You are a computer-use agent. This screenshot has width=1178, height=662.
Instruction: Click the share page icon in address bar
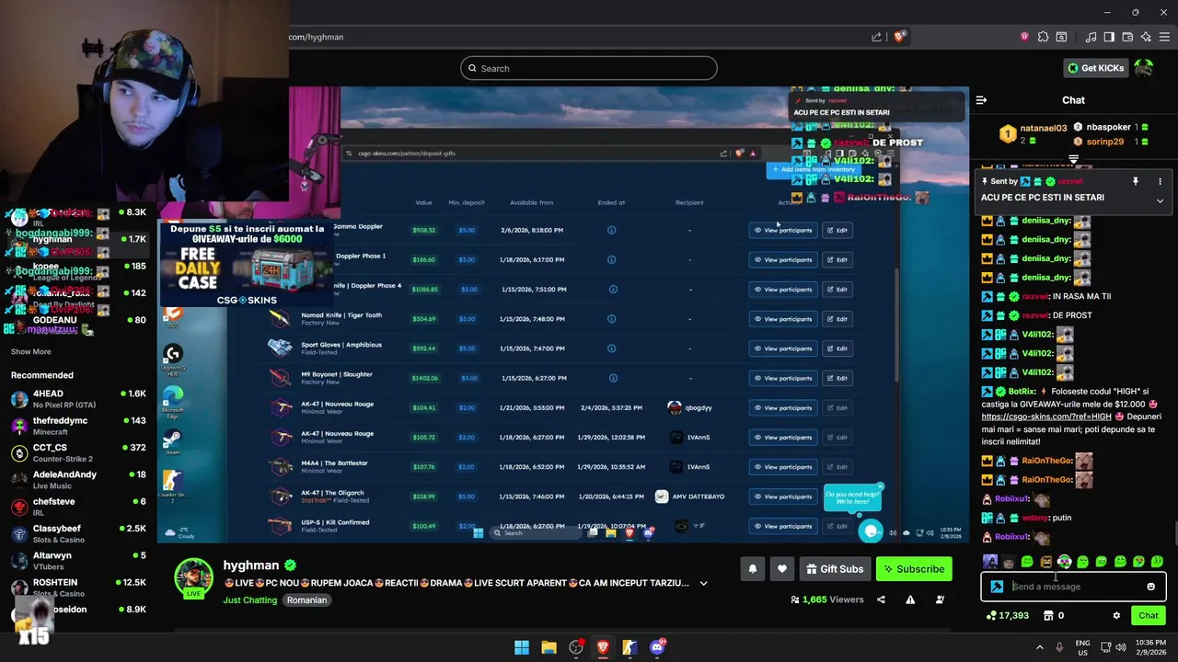point(876,37)
